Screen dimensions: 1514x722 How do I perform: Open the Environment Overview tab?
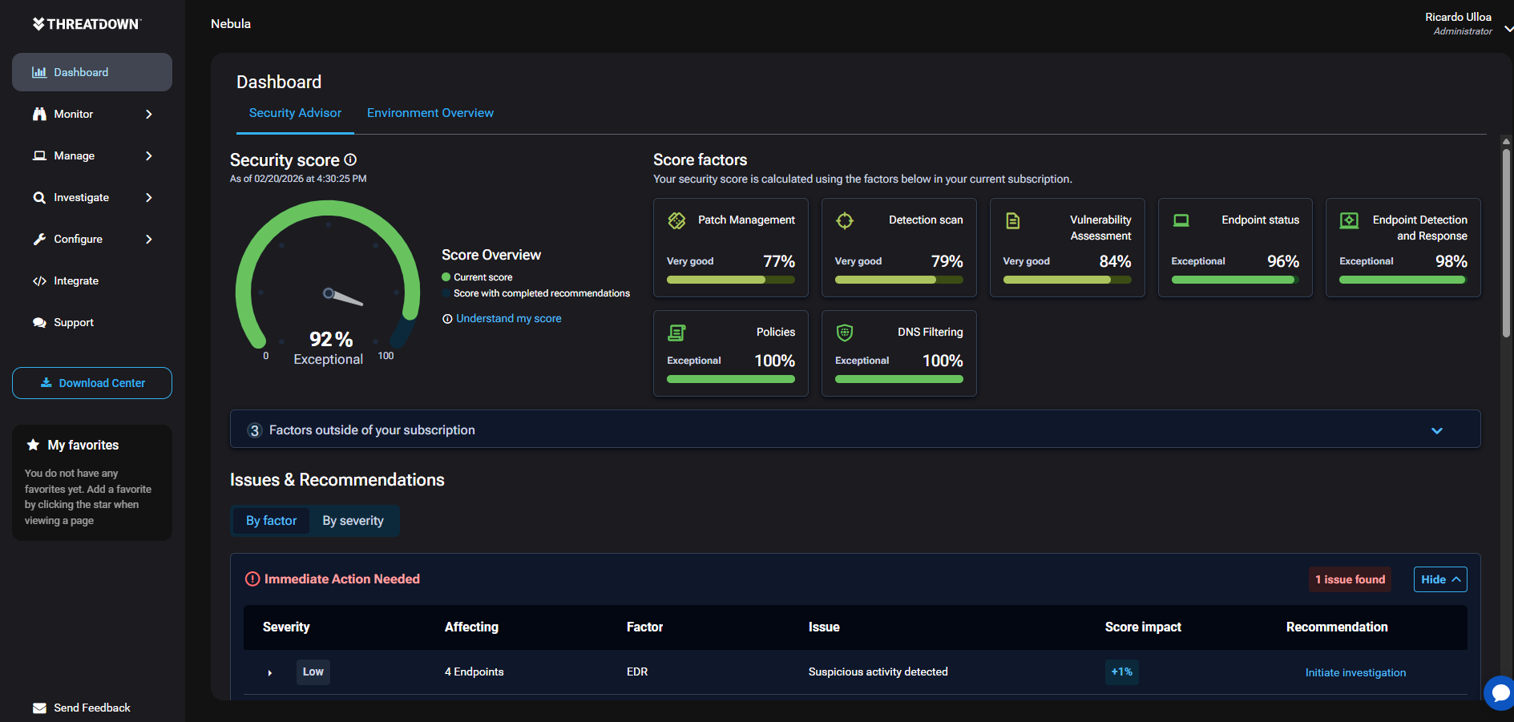point(430,113)
